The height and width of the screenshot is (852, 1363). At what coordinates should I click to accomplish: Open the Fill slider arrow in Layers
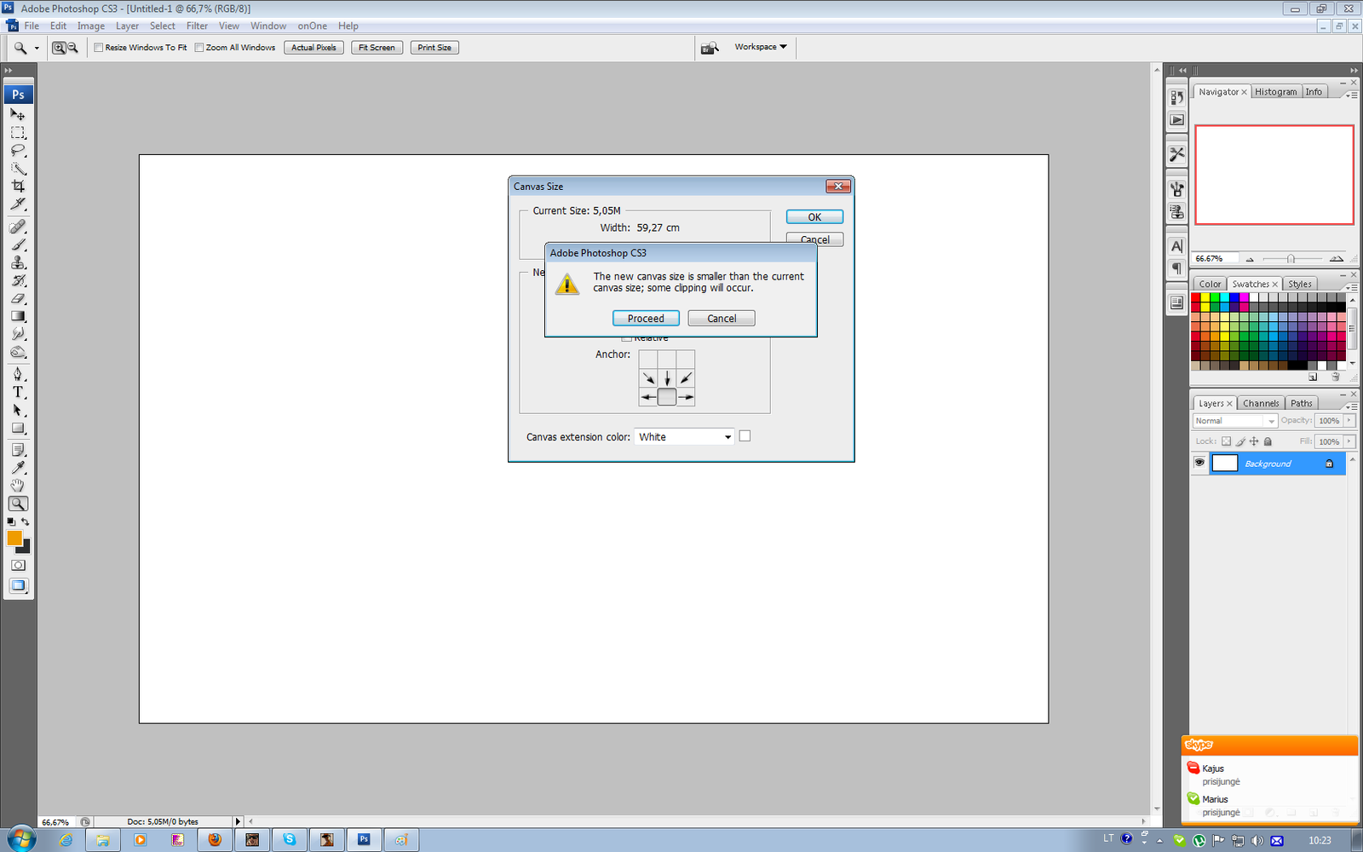point(1349,441)
